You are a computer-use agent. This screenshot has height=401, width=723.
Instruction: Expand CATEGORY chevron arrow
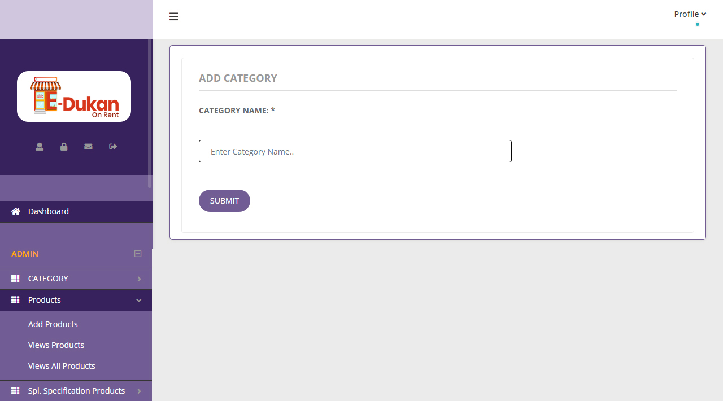pyautogui.click(x=139, y=279)
